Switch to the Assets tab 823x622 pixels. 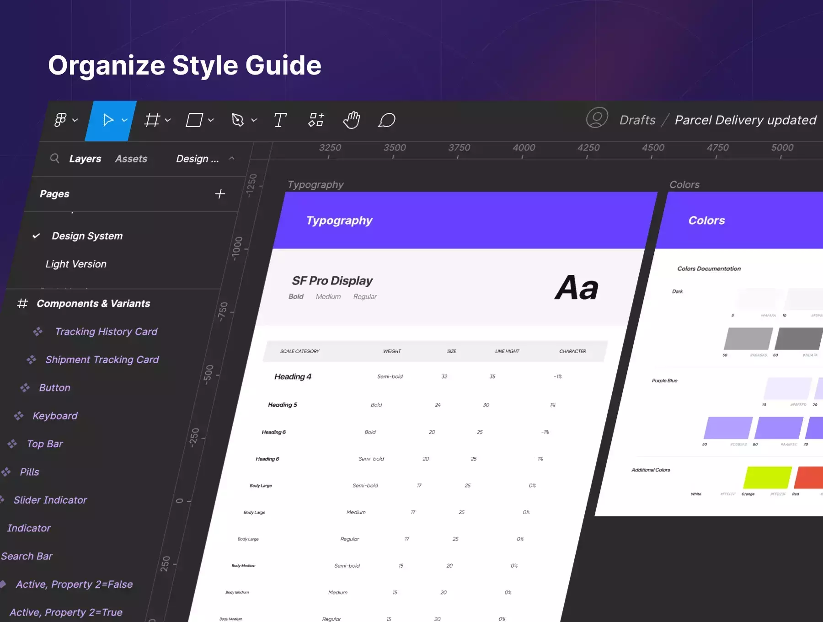131,159
